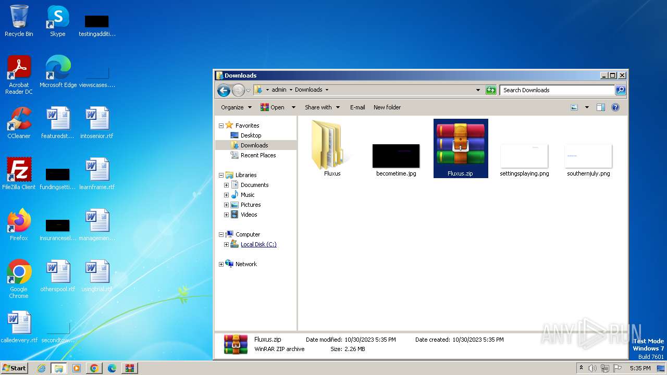Select settingsplaying.png thumbnail
The image size is (667, 375).
(x=524, y=159)
